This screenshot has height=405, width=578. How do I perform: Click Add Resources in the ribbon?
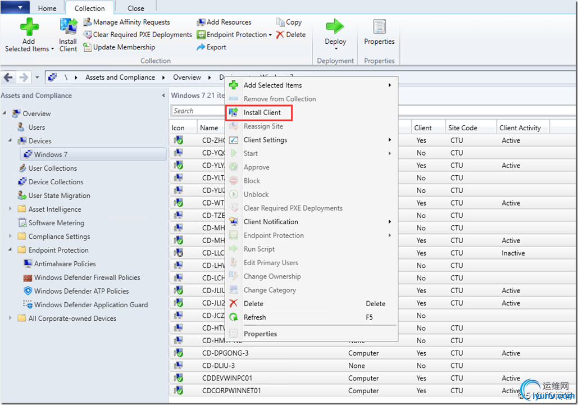tap(229, 22)
